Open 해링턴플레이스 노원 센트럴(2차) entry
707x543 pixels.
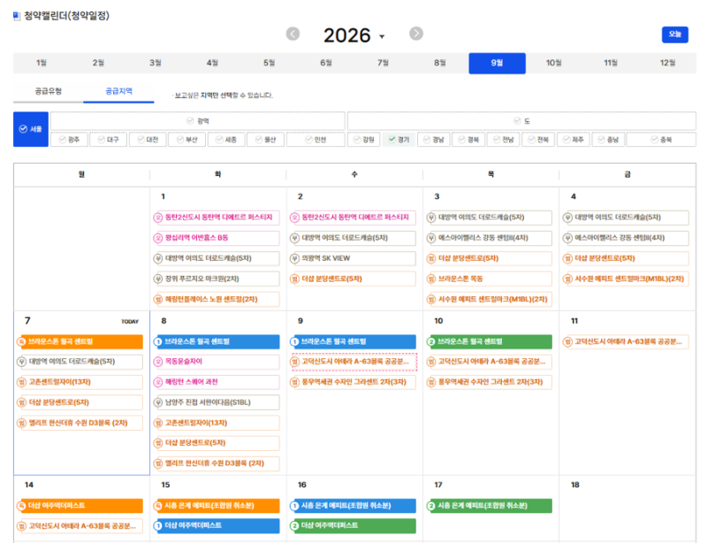(x=217, y=299)
